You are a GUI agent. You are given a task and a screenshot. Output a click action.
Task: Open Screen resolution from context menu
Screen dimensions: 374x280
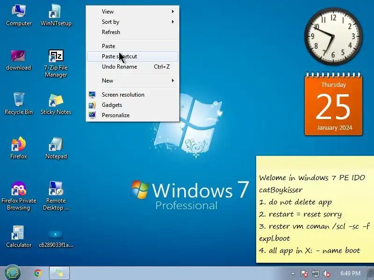point(133,95)
